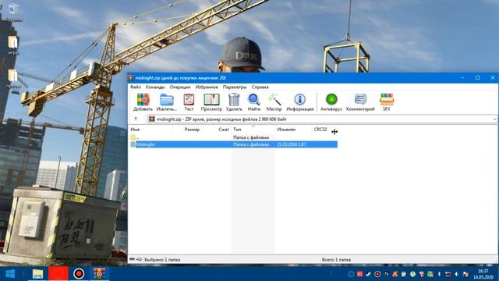This screenshot has height=281, width=499.
Task: Select the third desktop folder icon
Action: [13, 79]
